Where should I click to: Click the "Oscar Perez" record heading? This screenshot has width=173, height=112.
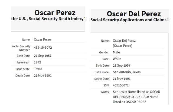55,13
